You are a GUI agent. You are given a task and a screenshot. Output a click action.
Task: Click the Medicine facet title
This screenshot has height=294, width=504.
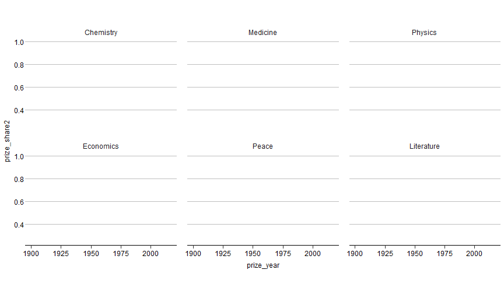(x=262, y=33)
